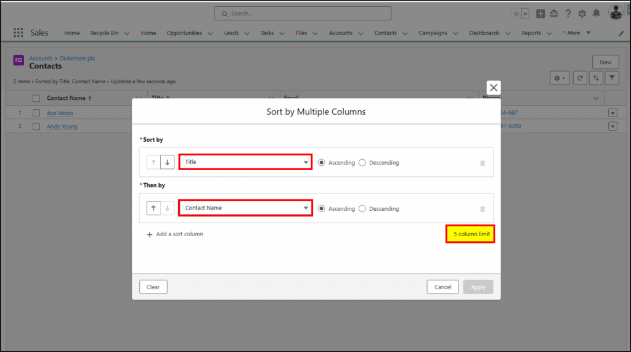This screenshot has width=631, height=352.
Task: Refresh the contacts list
Action: pos(580,78)
